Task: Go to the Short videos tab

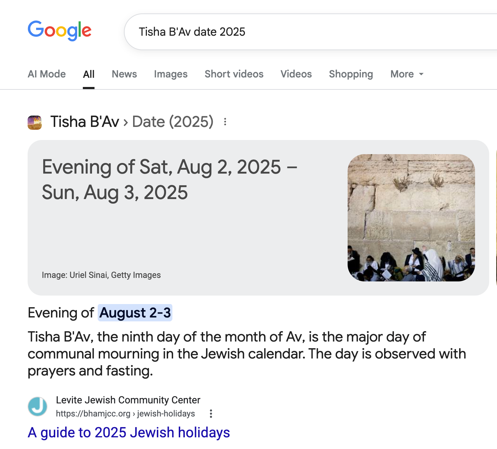Action: [x=234, y=74]
